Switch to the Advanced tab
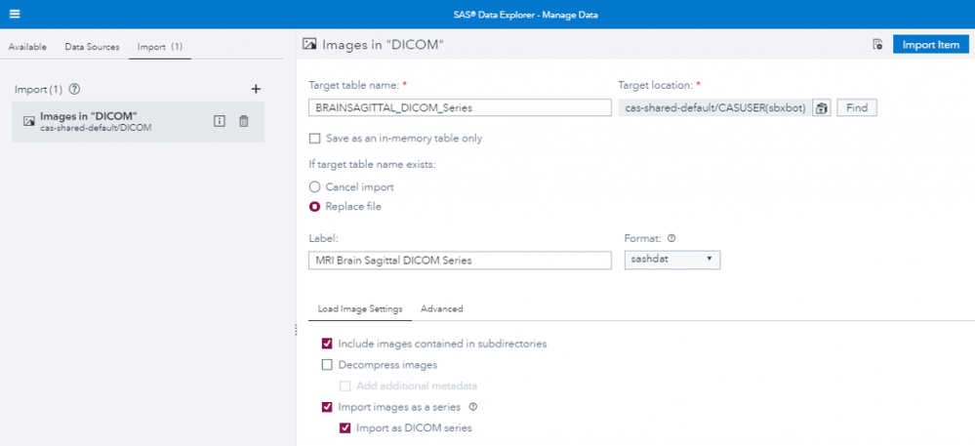Viewport: 975px width, 446px height. [x=441, y=308]
